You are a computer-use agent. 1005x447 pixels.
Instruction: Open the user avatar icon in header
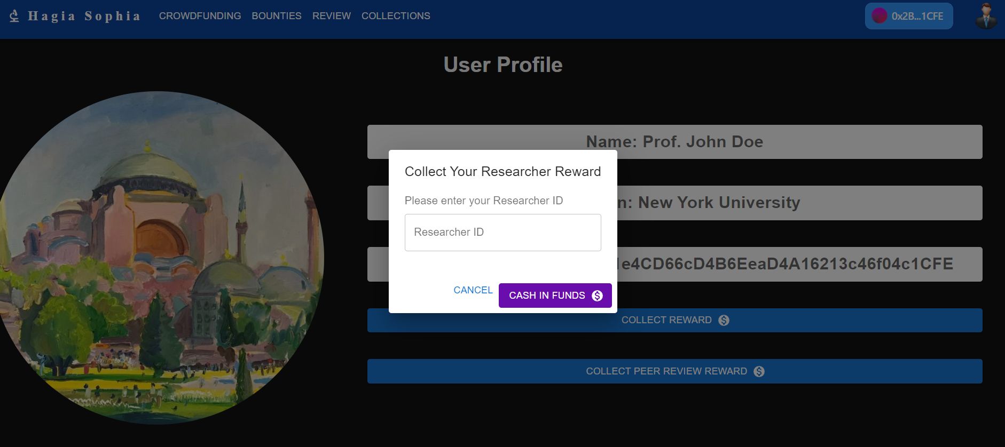[986, 16]
